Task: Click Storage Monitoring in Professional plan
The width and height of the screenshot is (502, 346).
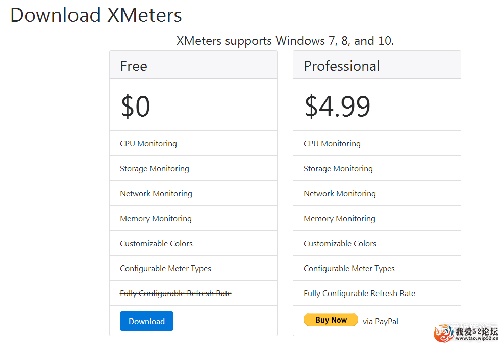Action: 338,169
